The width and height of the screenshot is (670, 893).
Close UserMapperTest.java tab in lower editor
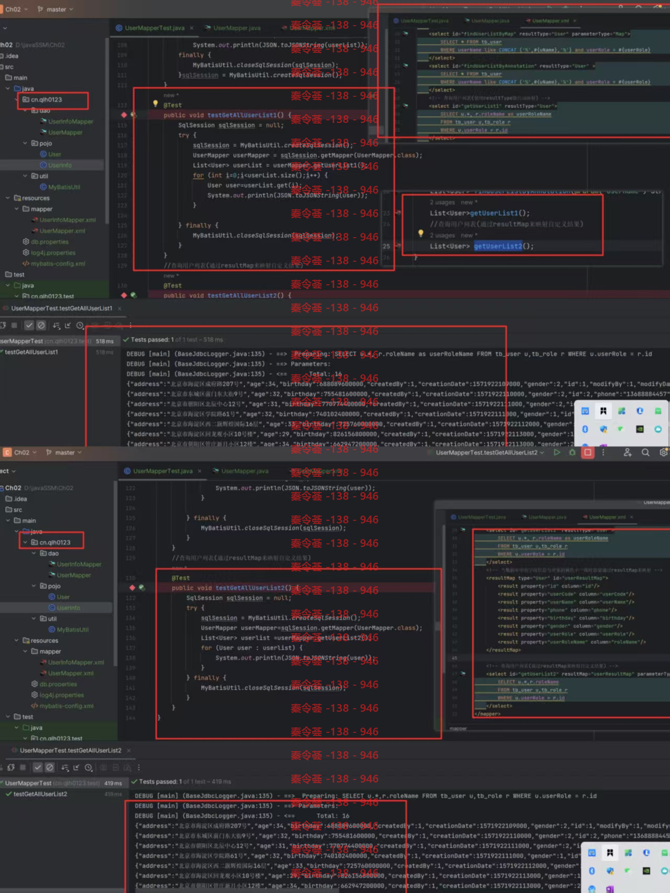200,471
